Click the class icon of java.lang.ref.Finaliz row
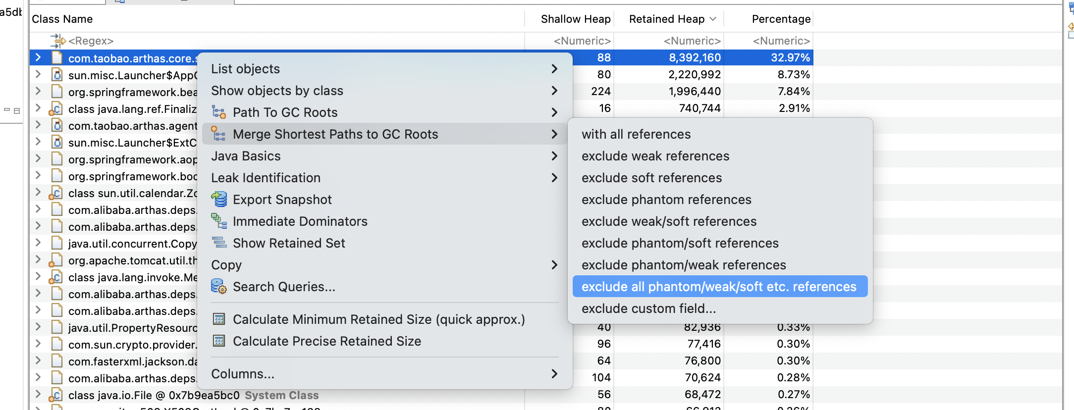The height and width of the screenshot is (410, 1074). point(56,108)
